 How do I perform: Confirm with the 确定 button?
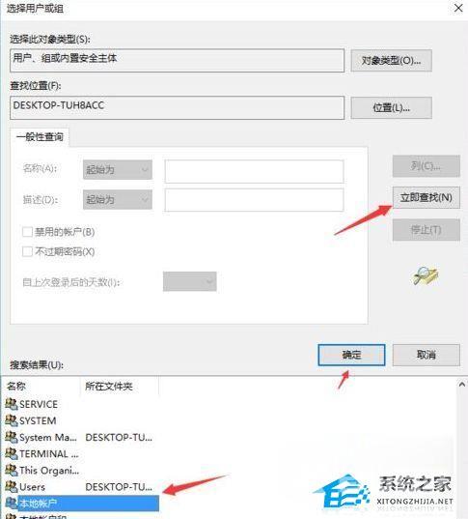point(351,355)
